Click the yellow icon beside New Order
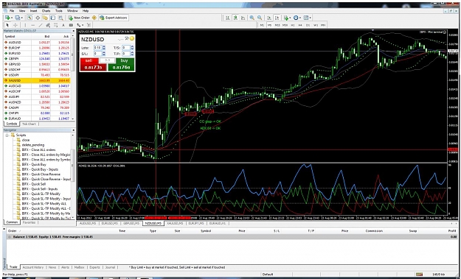Screen dimensions: 461x279 94,18
